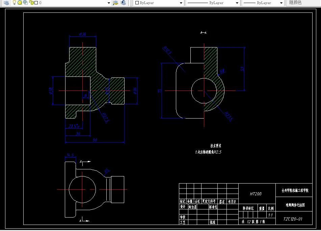Select the title 球阀阀体毛坯图

(x=295, y=205)
